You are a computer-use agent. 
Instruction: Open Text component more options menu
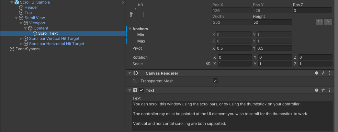pos(329,90)
